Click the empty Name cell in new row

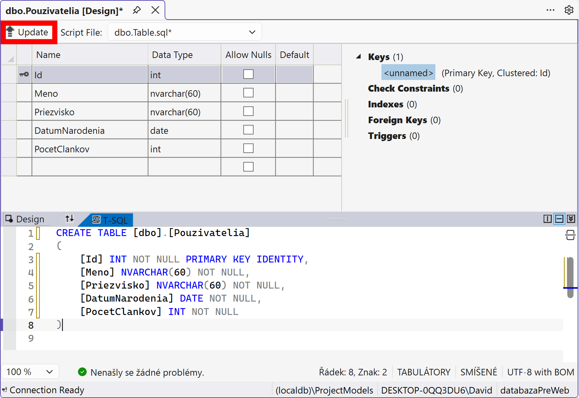pos(90,167)
